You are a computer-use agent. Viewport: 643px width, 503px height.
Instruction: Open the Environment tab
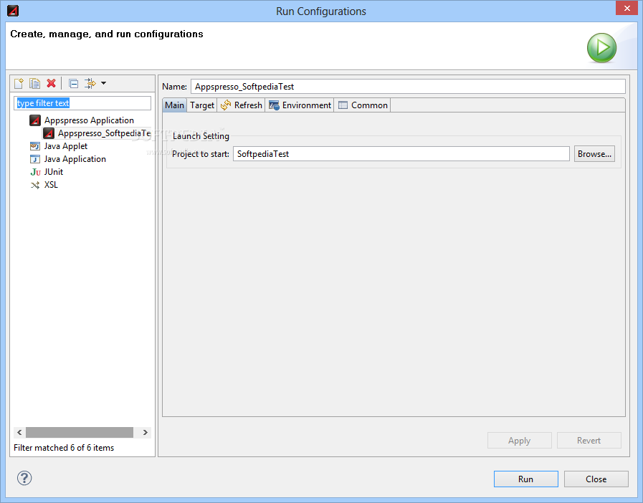pos(300,105)
